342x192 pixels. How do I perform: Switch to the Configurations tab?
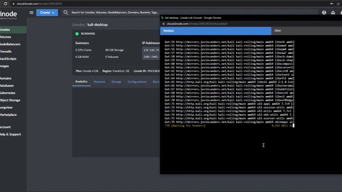tap(137, 82)
